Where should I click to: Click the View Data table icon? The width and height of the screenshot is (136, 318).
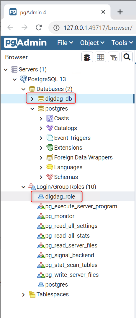point(100,57)
